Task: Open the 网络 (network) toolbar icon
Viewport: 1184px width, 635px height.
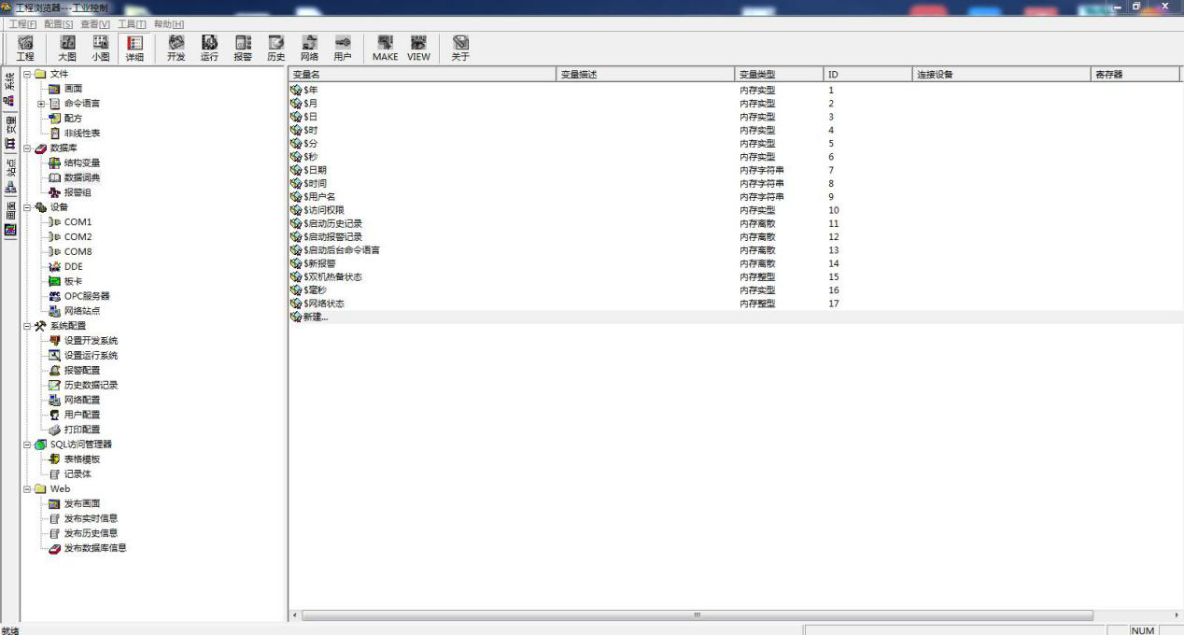Action: [309, 48]
